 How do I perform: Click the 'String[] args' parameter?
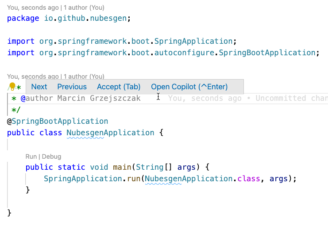(166, 168)
